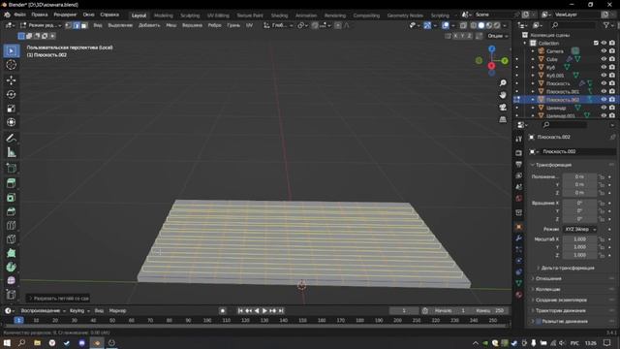Choose the Inset Faces tool
Viewport: 620px width, 349px height.
11,197
